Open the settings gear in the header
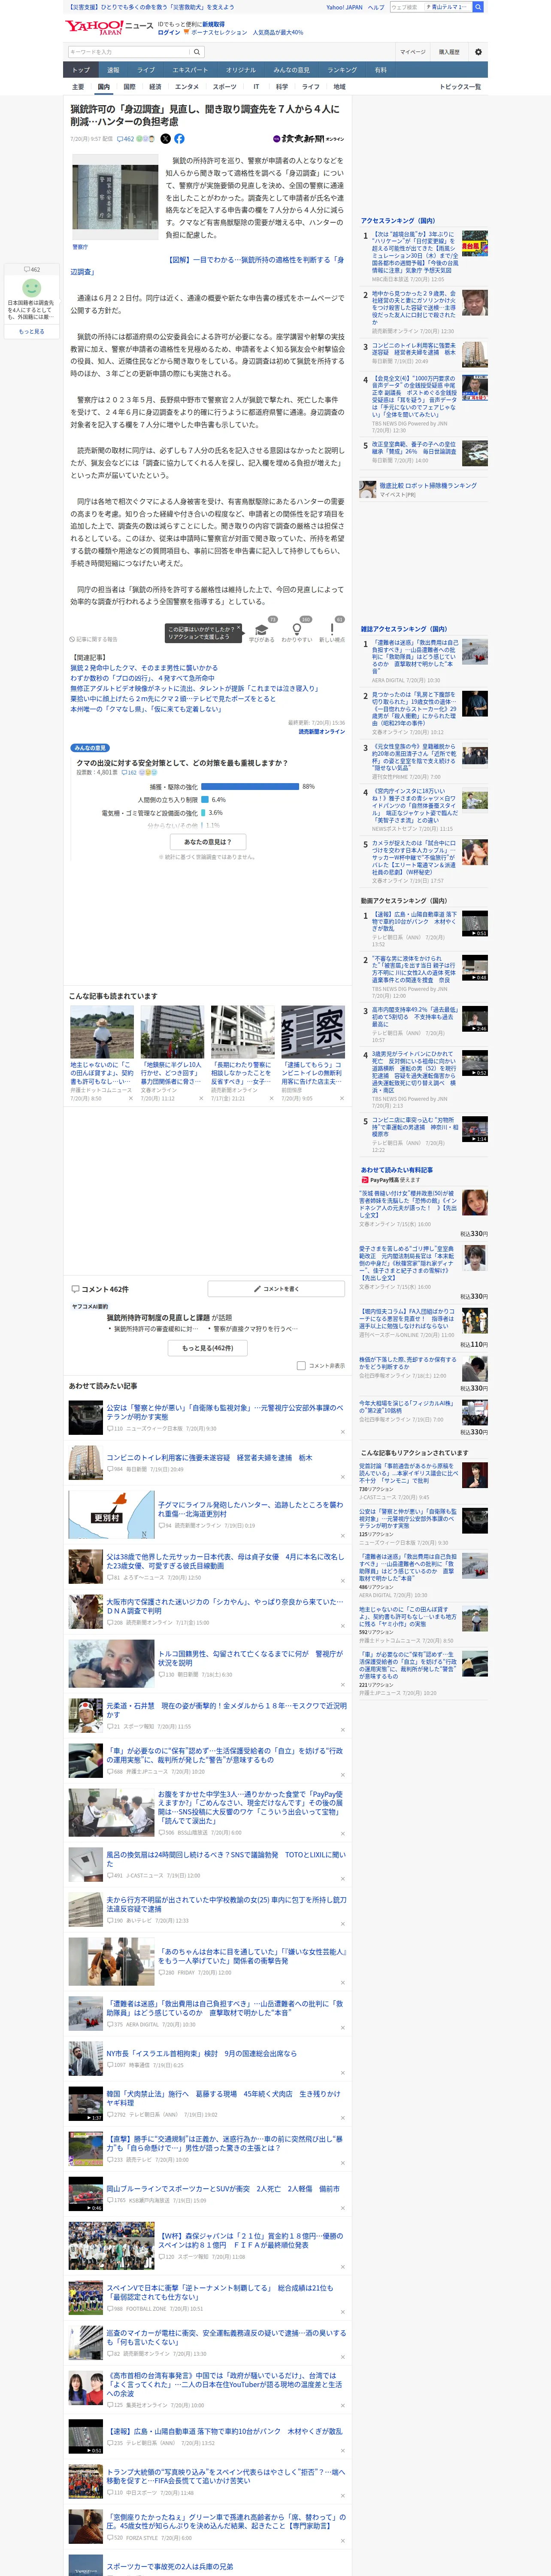This screenshot has width=551, height=2576. (478, 52)
